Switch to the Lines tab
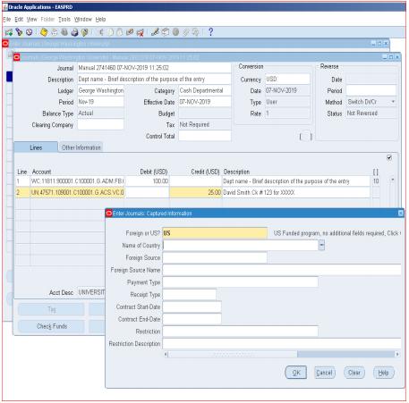The width and height of the screenshot is (409, 403). (36, 147)
